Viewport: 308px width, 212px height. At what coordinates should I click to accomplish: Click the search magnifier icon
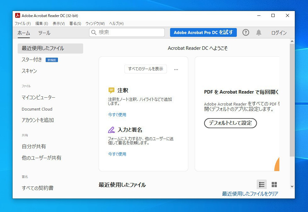click(x=94, y=32)
